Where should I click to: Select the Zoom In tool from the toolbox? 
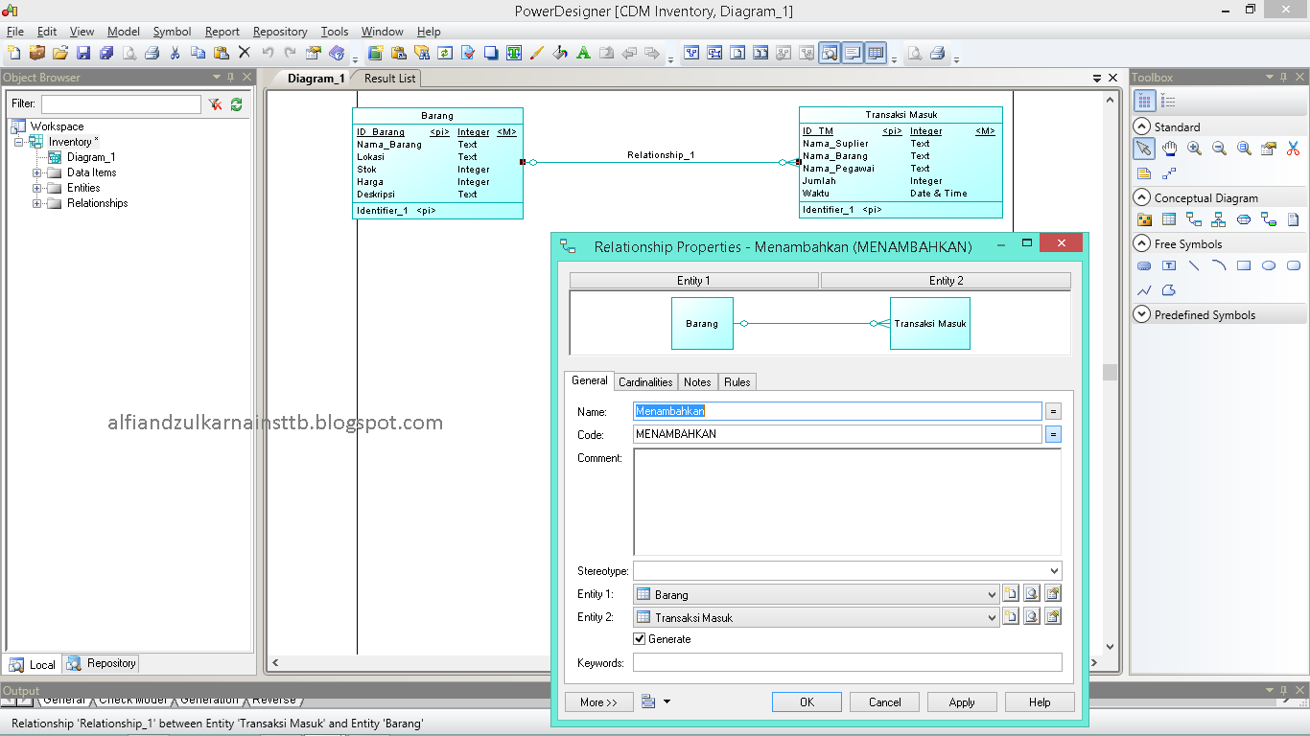pos(1195,149)
